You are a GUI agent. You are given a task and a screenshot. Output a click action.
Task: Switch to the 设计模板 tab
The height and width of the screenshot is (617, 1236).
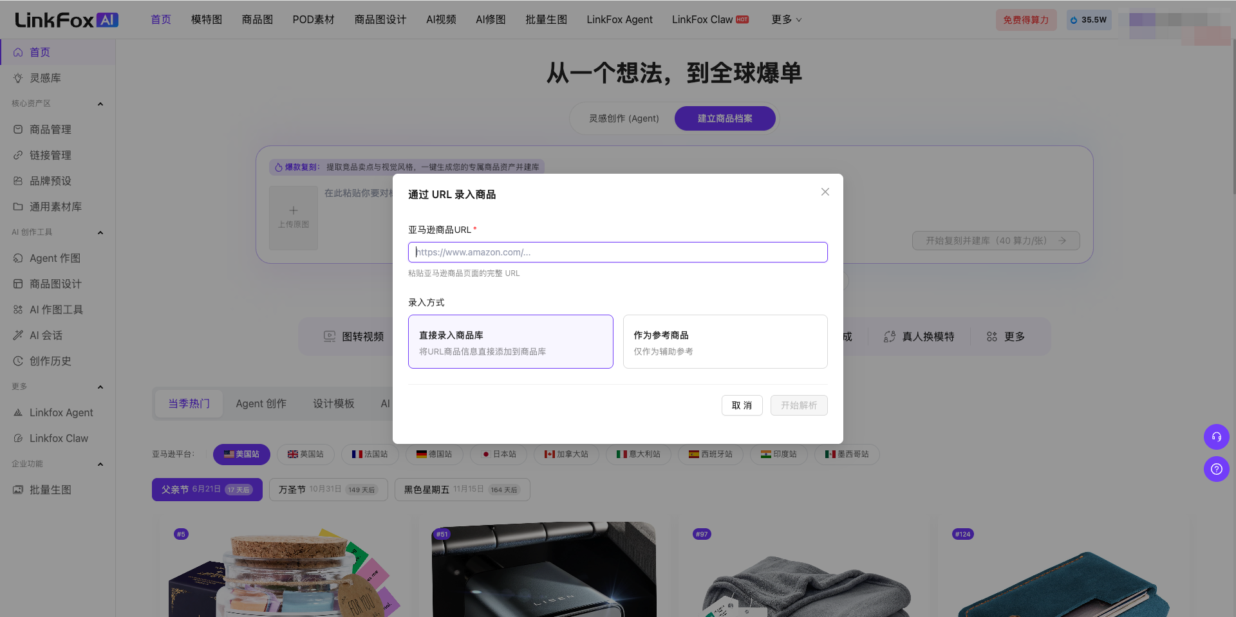point(333,403)
